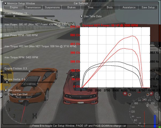
Task: Toggle the Engine Can Stall checkbox
Action: (x=6, y=94)
